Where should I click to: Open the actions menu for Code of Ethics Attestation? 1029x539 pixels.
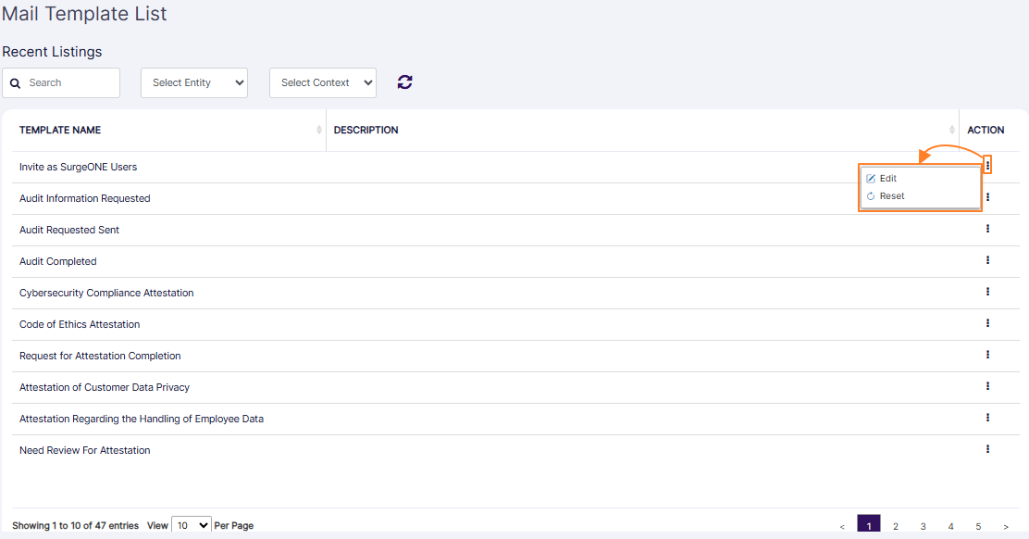pos(987,323)
